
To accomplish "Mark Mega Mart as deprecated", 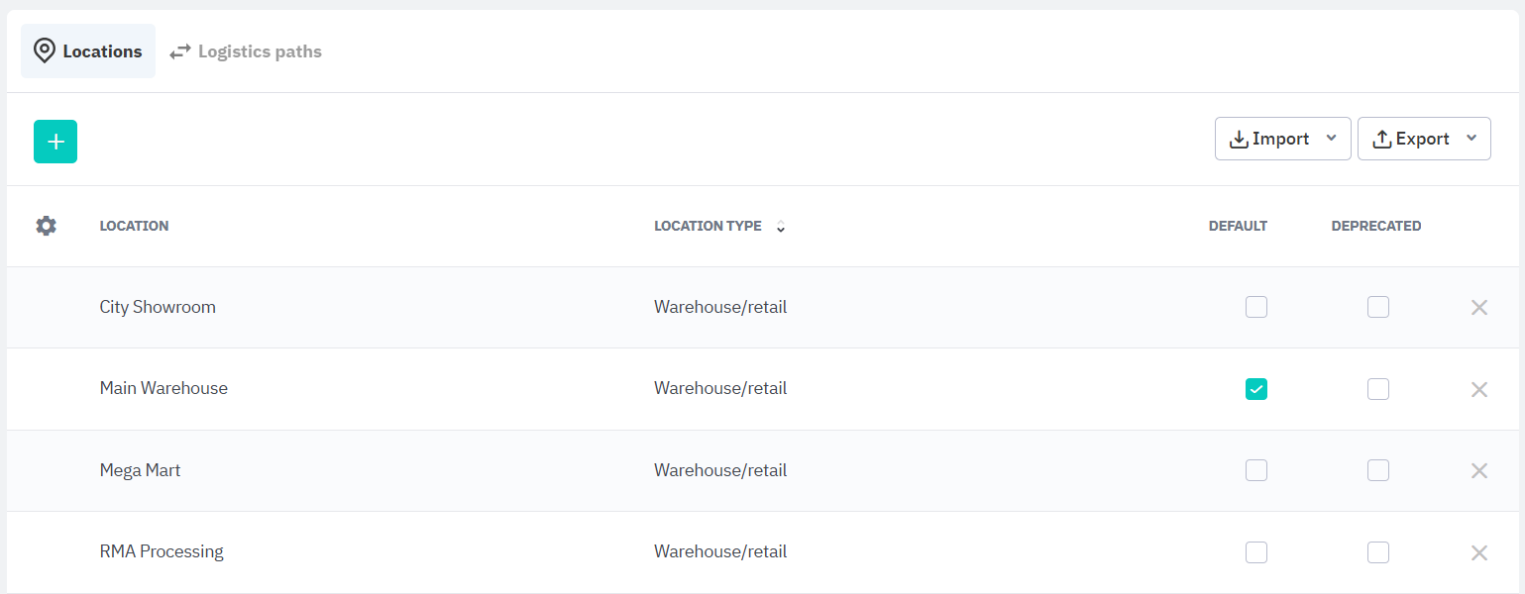I will (x=1377, y=470).
